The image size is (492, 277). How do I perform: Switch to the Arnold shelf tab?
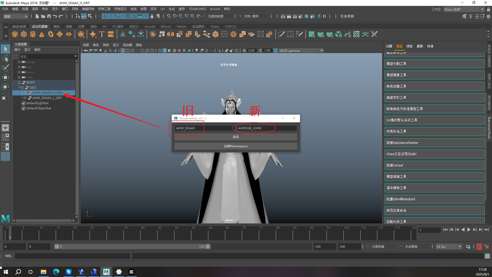tap(150, 26)
